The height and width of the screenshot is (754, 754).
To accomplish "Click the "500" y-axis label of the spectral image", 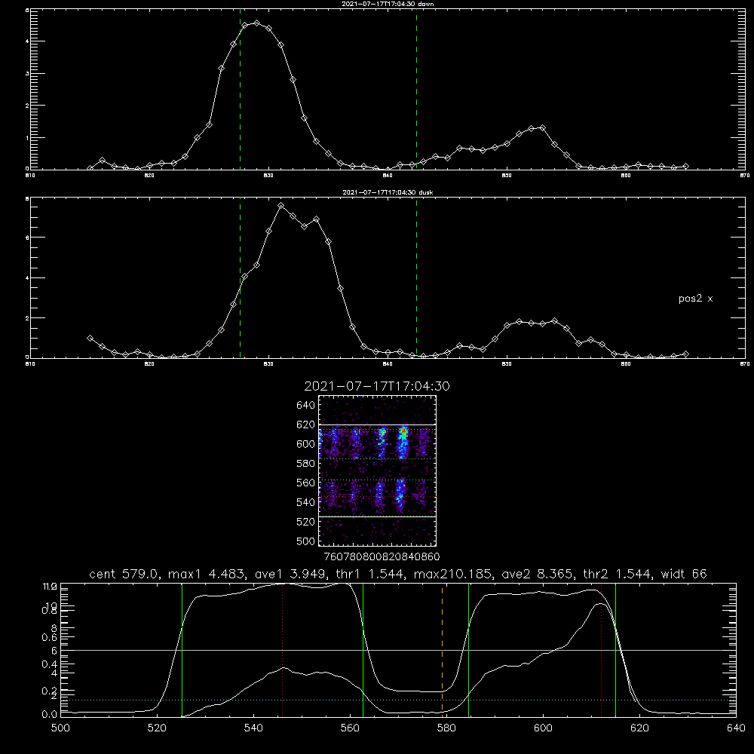I will (x=306, y=541).
